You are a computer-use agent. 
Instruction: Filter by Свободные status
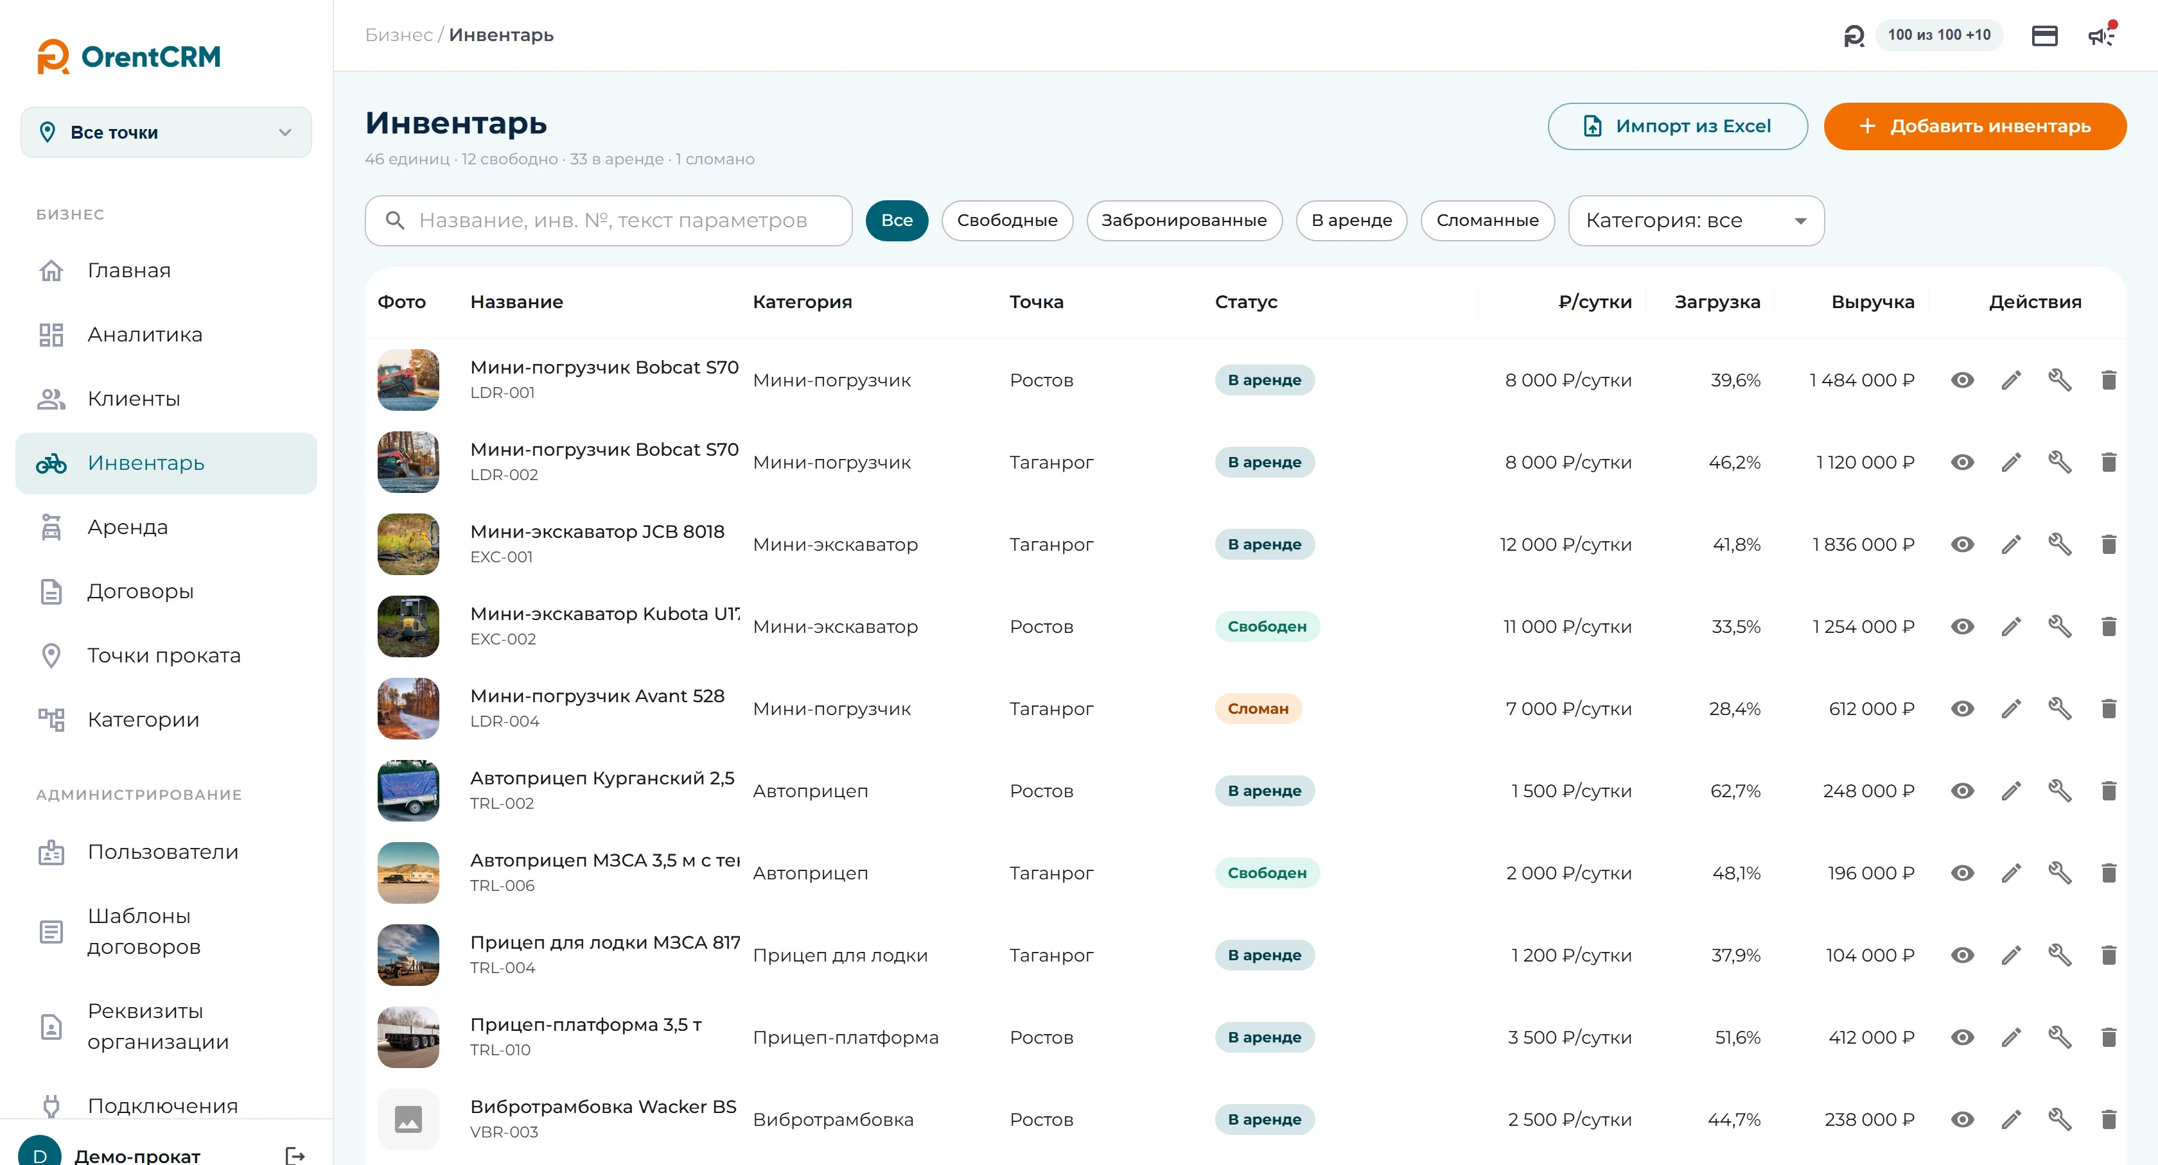coord(1007,220)
